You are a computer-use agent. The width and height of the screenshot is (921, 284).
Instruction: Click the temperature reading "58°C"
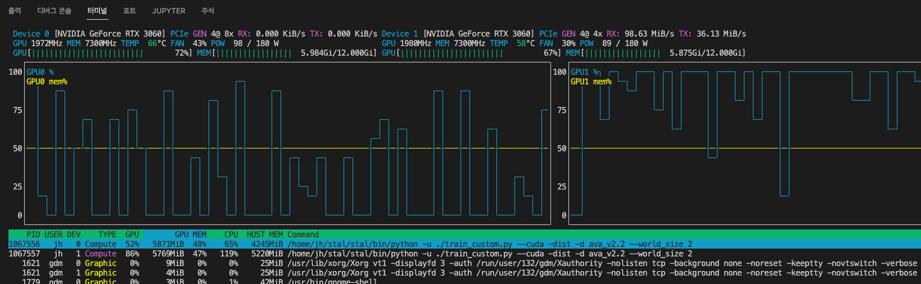526,43
